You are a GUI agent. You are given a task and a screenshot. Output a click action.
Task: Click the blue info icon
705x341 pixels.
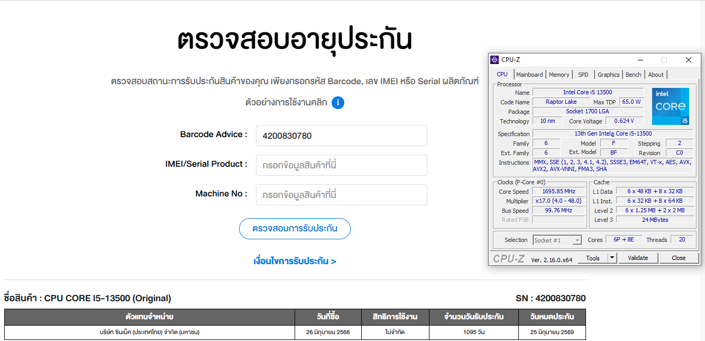pyautogui.click(x=338, y=102)
